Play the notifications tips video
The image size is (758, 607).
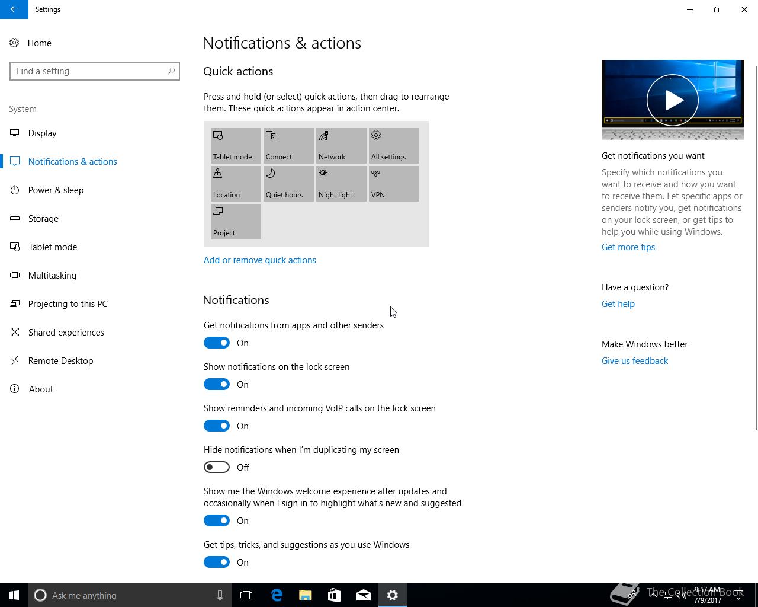(x=673, y=100)
